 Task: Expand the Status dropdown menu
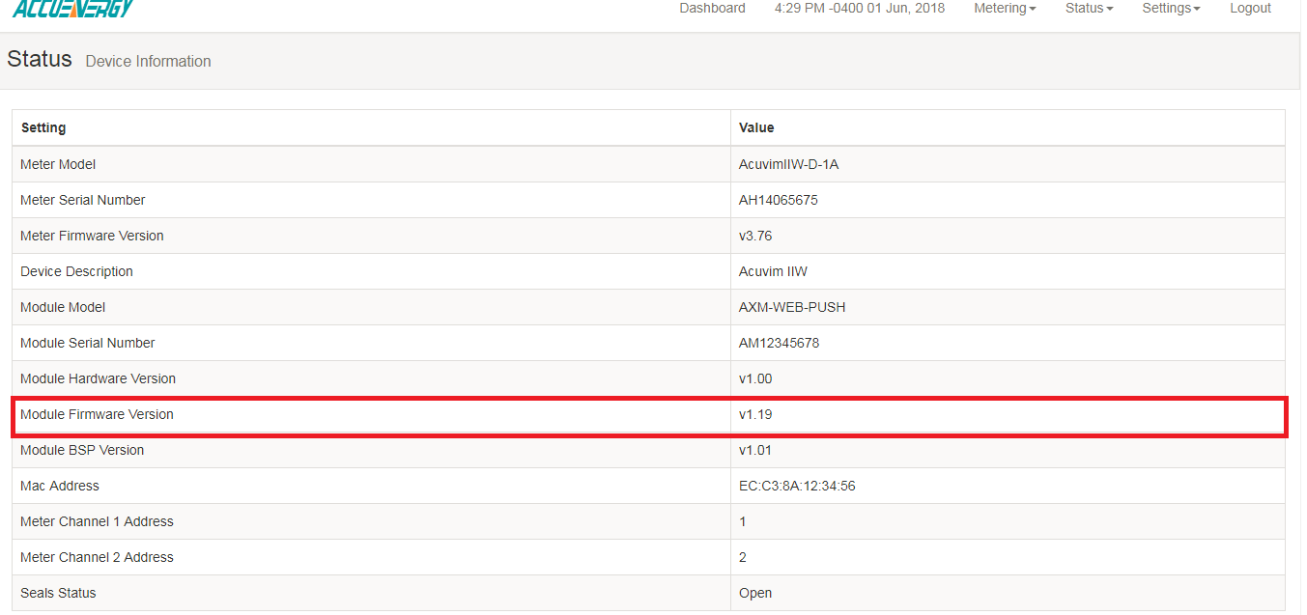pyautogui.click(x=1089, y=9)
